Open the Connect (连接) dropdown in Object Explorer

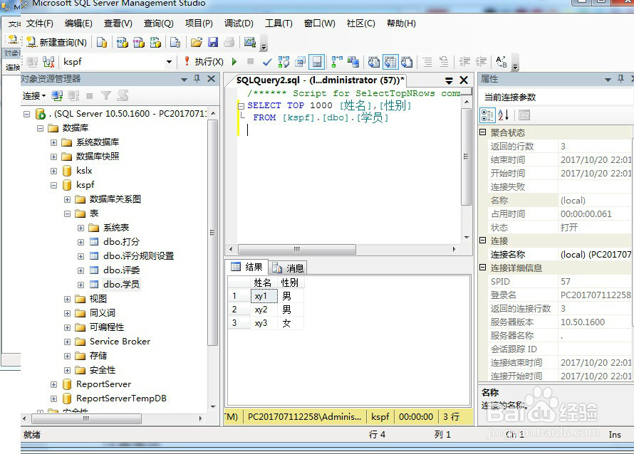click(34, 96)
